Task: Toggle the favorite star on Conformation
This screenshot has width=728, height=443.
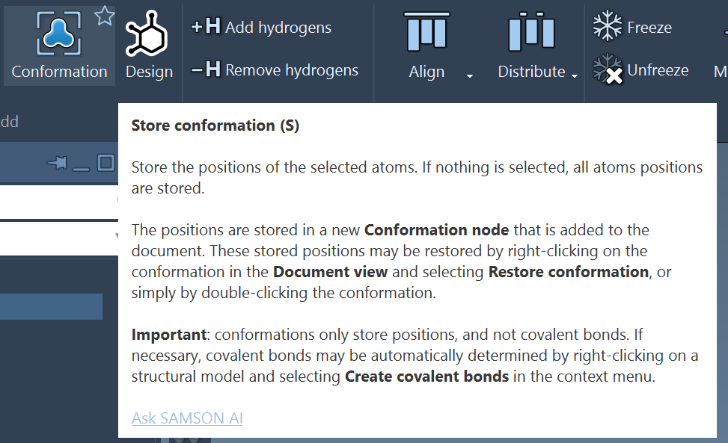Action: pyautogui.click(x=104, y=16)
